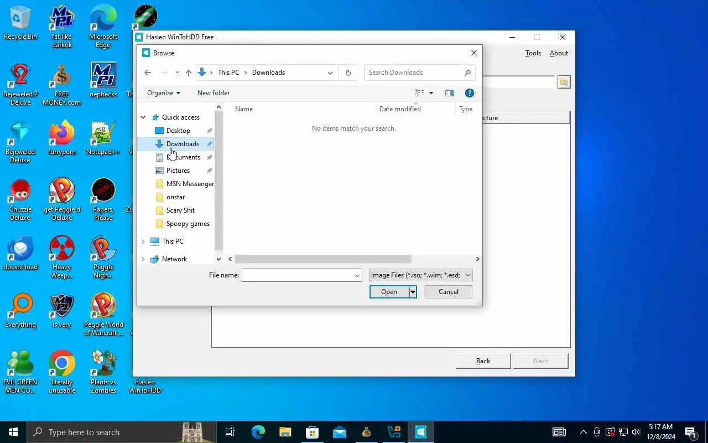The width and height of the screenshot is (708, 443).
Task: Click the New folder command
Action: tap(214, 93)
